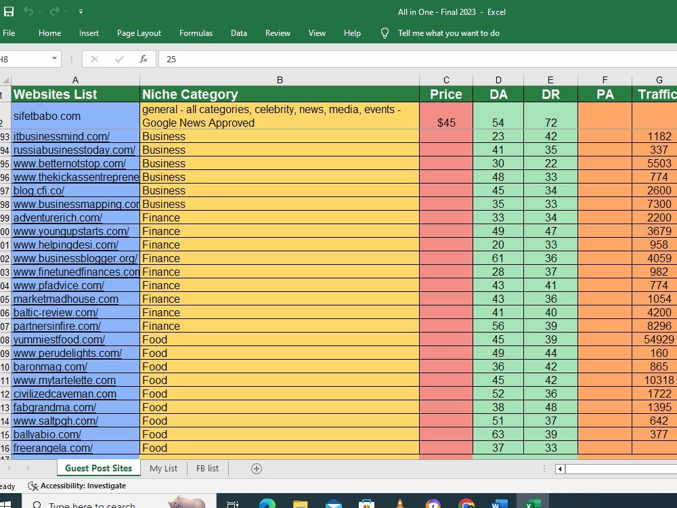Open the yummiestfood.com/ link
The height and width of the screenshot is (508, 677).
coord(59,339)
